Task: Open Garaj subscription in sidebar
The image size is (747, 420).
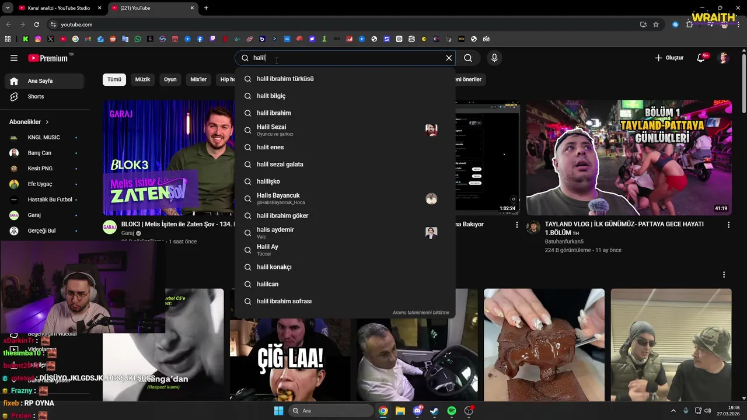Action: 44,215
